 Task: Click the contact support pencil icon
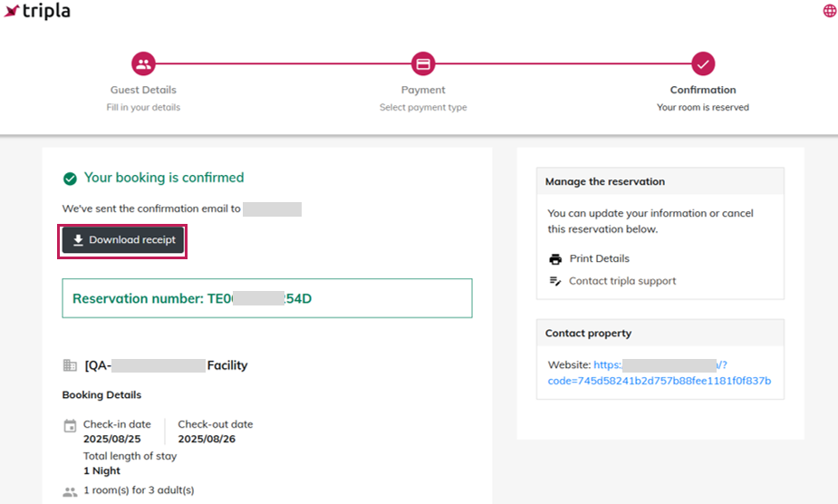555,282
